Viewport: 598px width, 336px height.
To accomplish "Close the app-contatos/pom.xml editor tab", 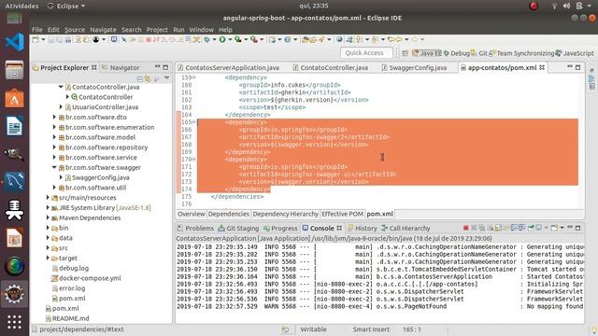I will coord(542,68).
